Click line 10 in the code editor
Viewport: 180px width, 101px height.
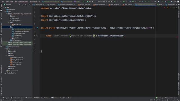tap(109, 43)
